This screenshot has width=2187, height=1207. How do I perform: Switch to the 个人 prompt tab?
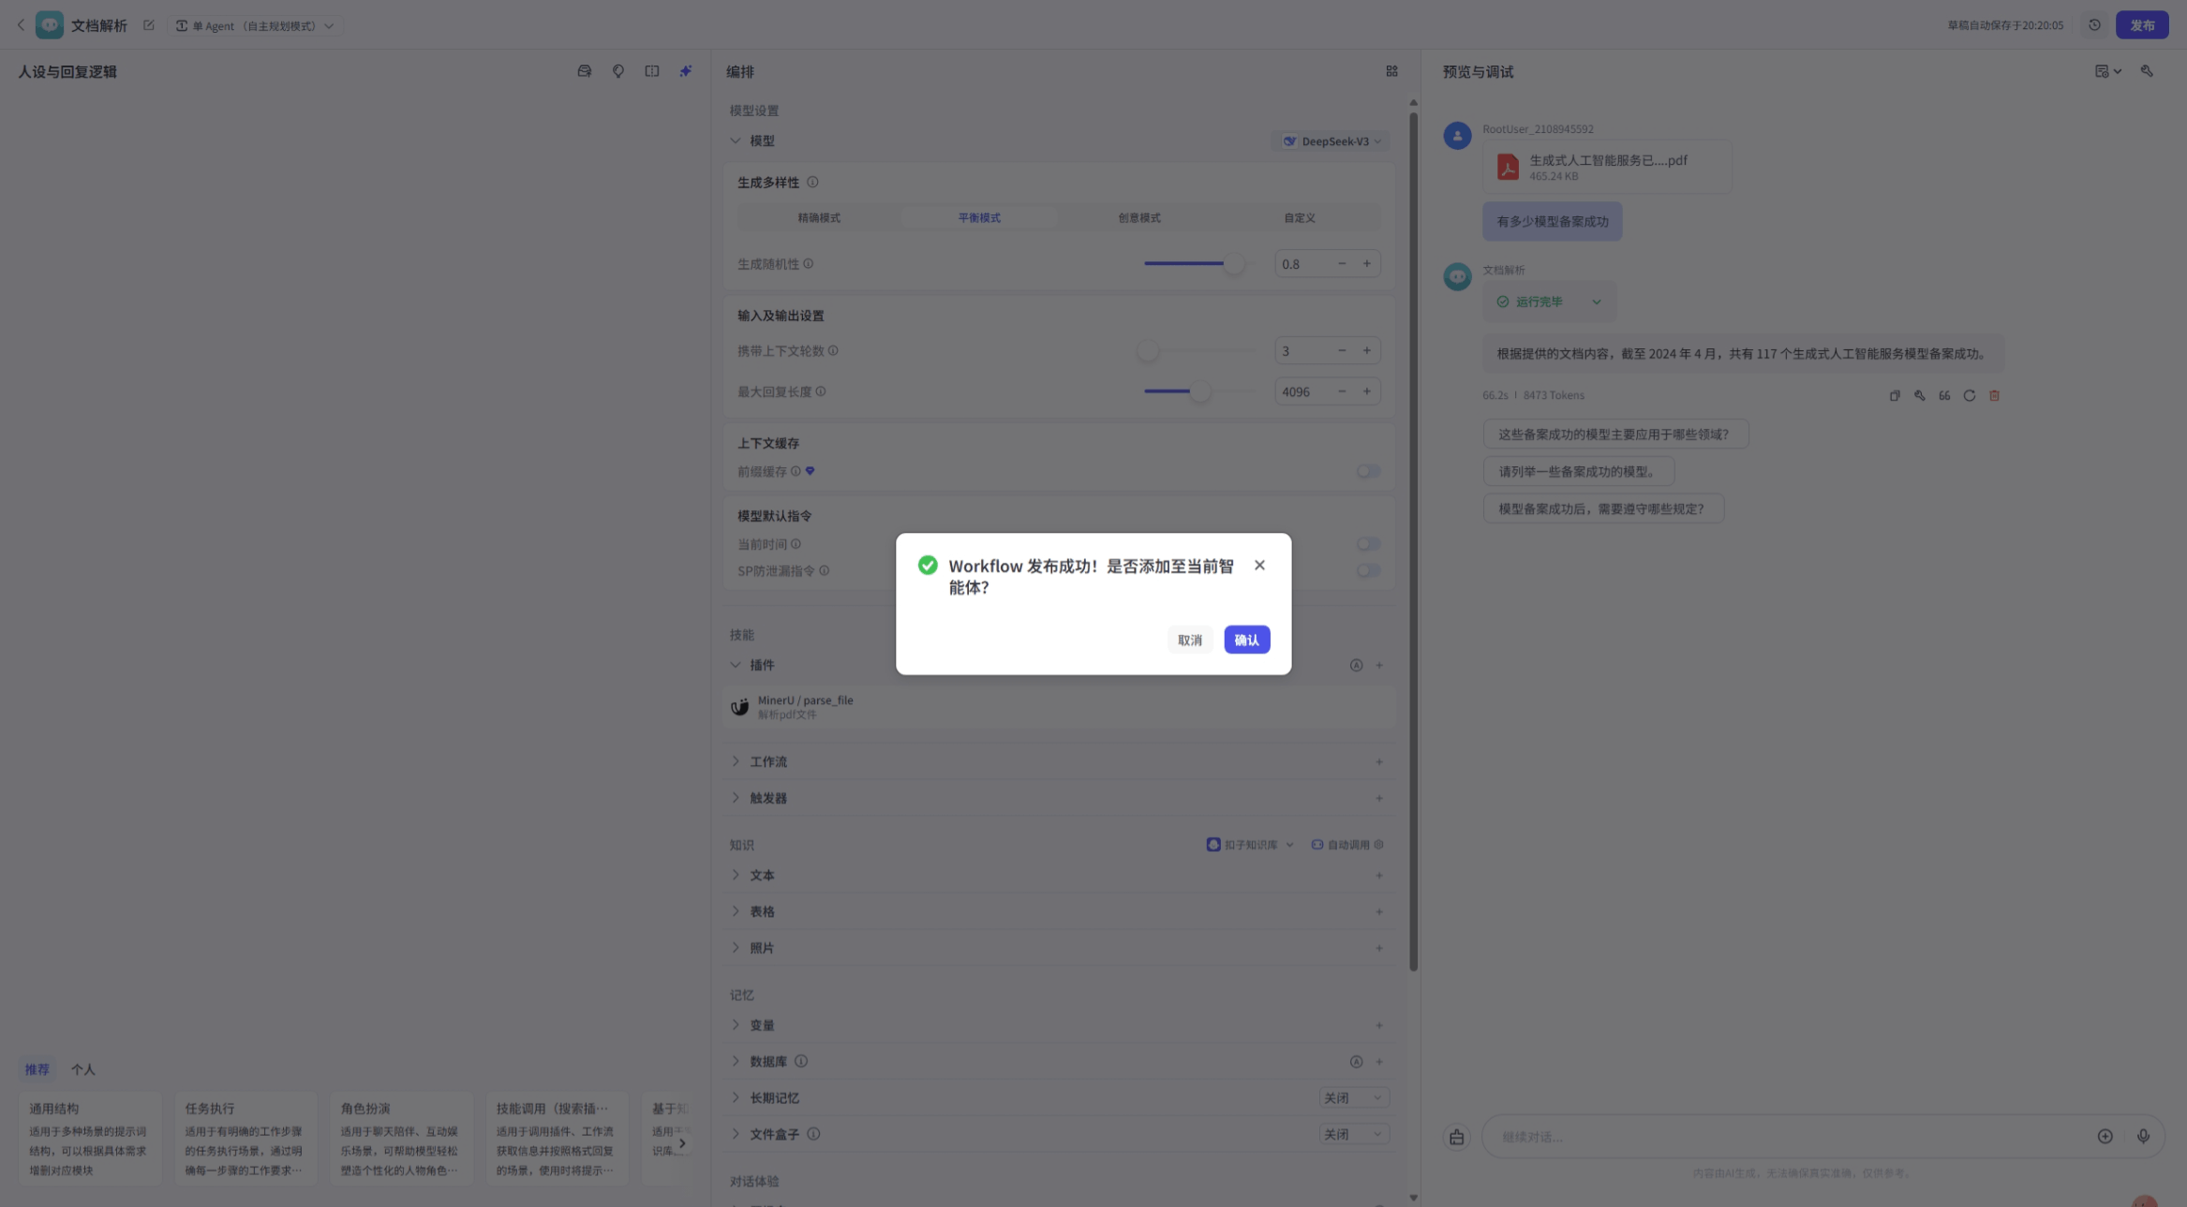point(83,1069)
